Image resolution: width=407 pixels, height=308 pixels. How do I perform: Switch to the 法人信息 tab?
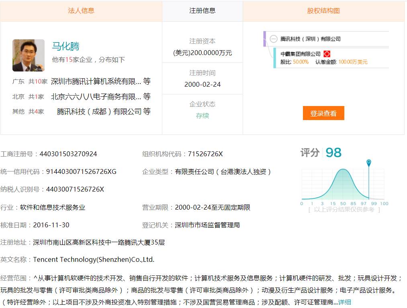81,10
